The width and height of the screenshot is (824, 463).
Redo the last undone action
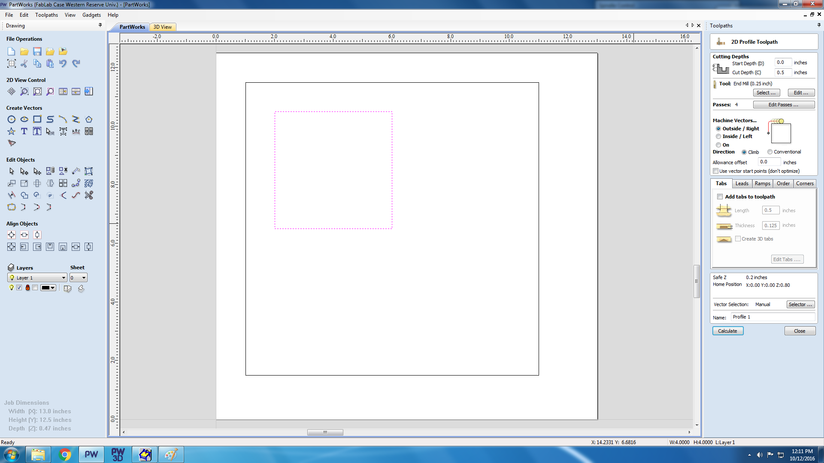[76, 63]
